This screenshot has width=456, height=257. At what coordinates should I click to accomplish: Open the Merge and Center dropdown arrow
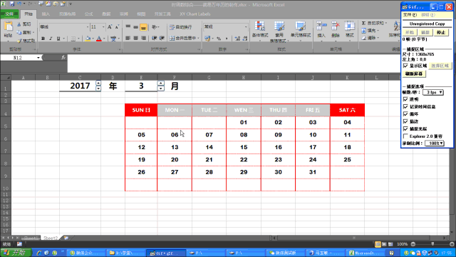[198, 38]
